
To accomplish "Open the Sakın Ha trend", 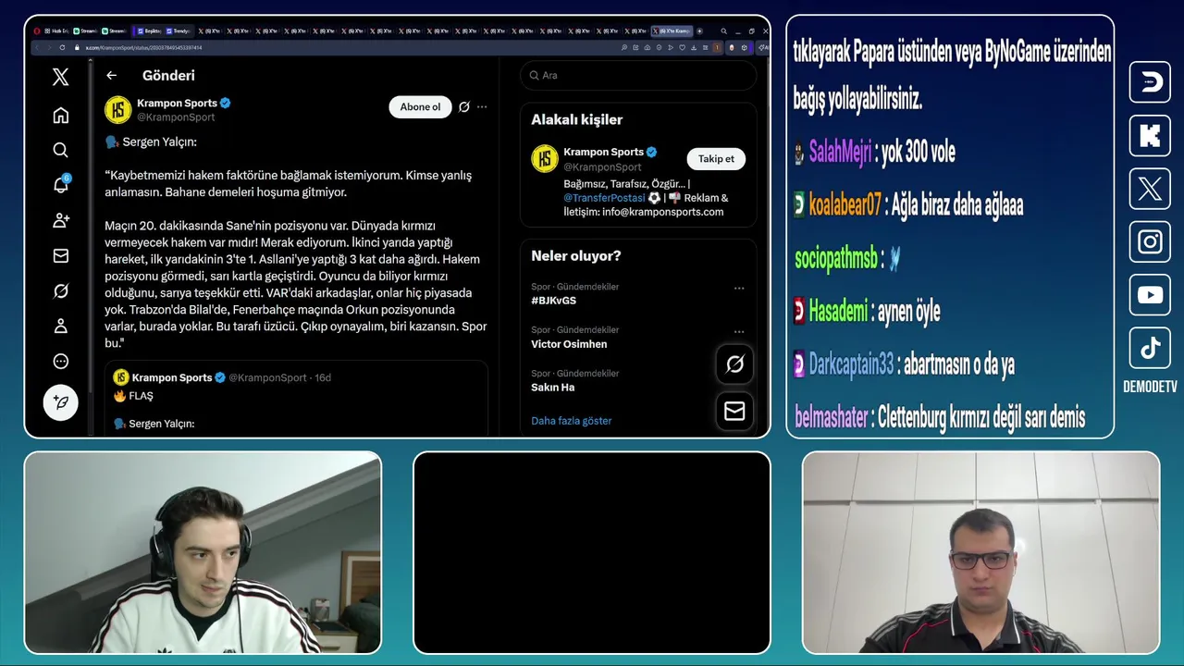I will tap(552, 388).
